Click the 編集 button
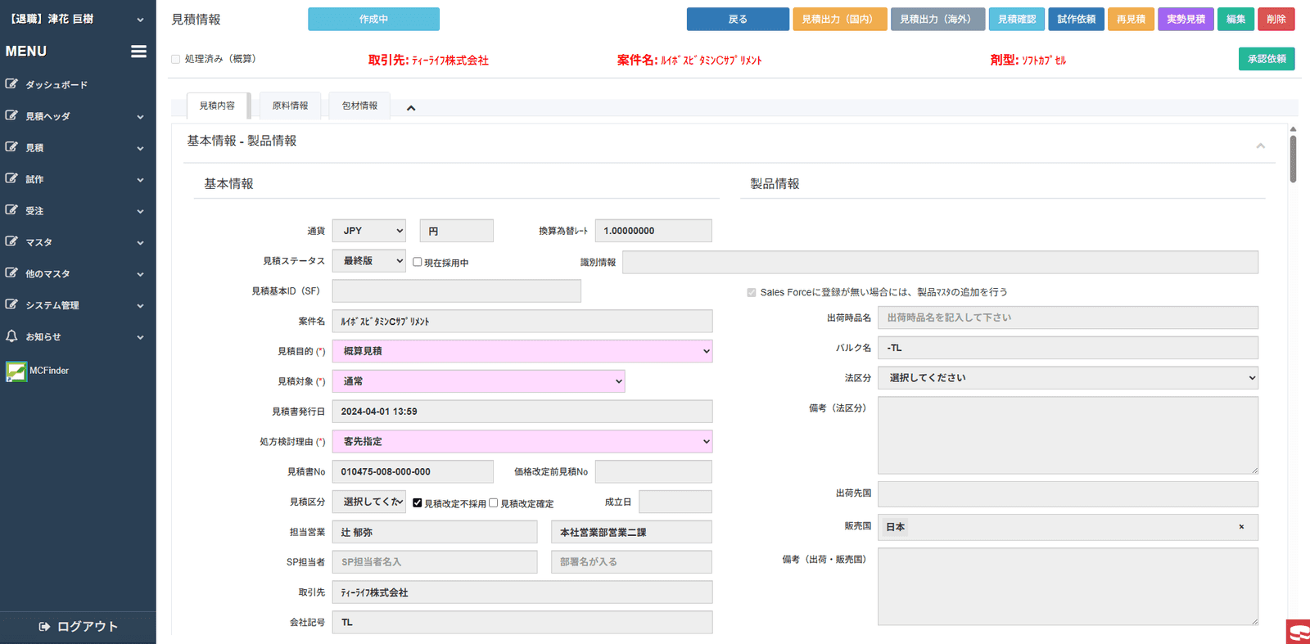 (x=1235, y=19)
